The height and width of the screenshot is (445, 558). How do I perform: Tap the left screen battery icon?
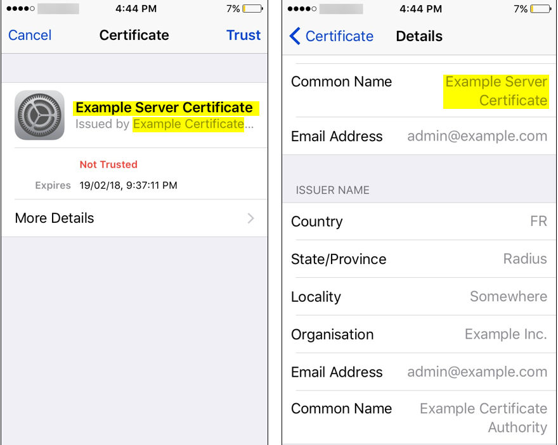point(252,8)
